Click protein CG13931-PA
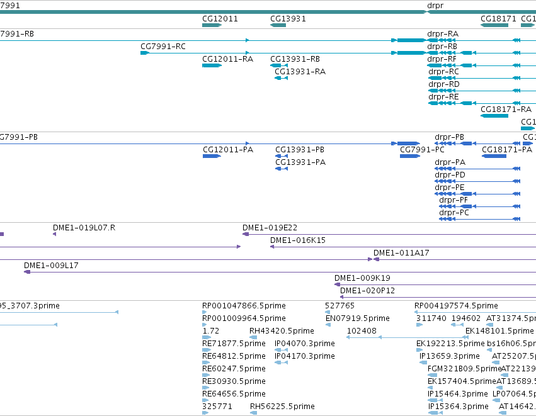 pyautogui.click(x=300, y=162)
